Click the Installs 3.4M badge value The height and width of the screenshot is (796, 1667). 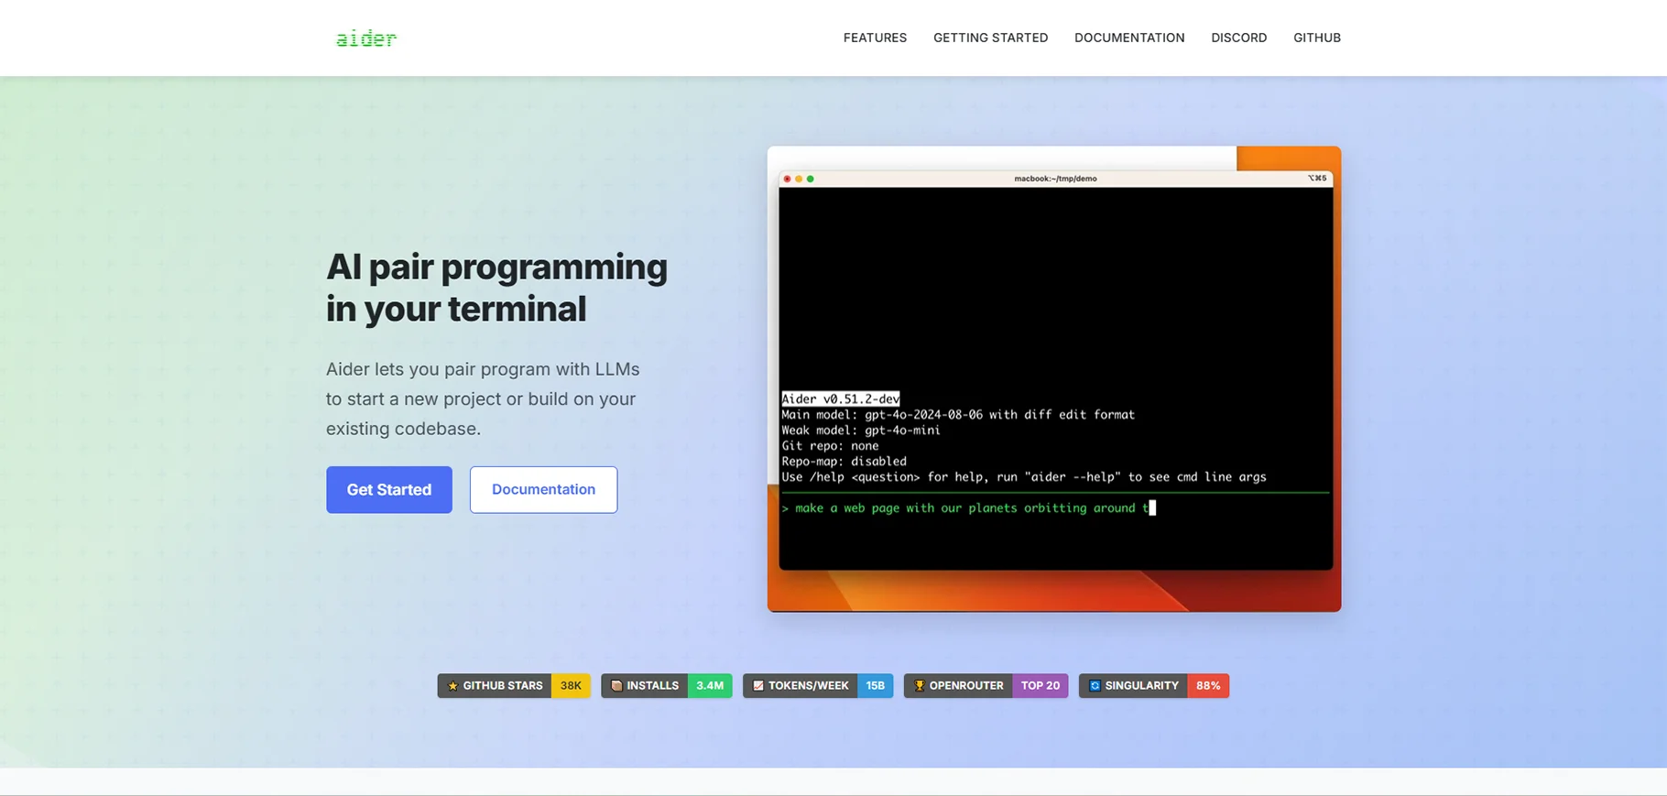click(710, 685)
